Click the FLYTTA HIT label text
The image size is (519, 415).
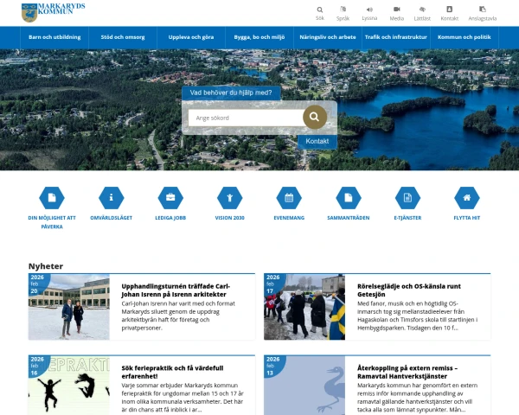point(467,218)
